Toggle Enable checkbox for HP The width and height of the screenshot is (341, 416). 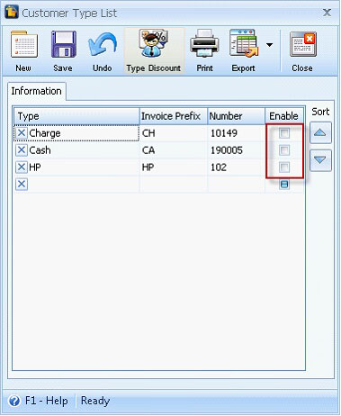tap(284, 167)
